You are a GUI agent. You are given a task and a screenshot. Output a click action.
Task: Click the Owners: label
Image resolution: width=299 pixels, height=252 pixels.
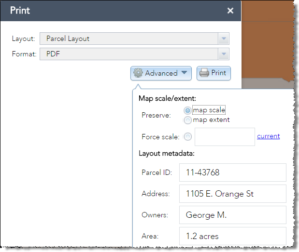[155, 215]
